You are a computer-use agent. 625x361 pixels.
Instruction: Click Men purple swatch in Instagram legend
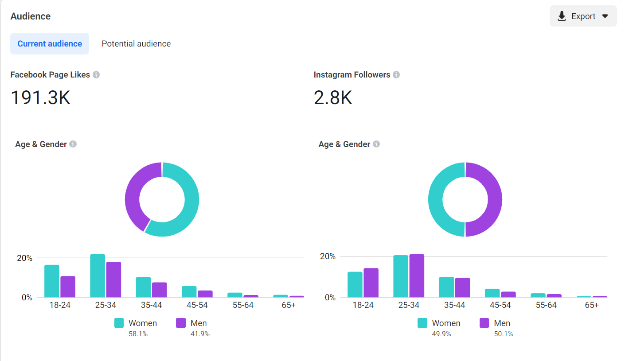484,323
